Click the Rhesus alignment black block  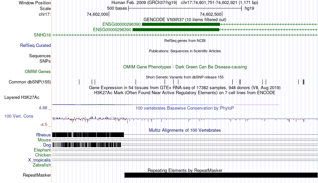click(x=88, y=135)
